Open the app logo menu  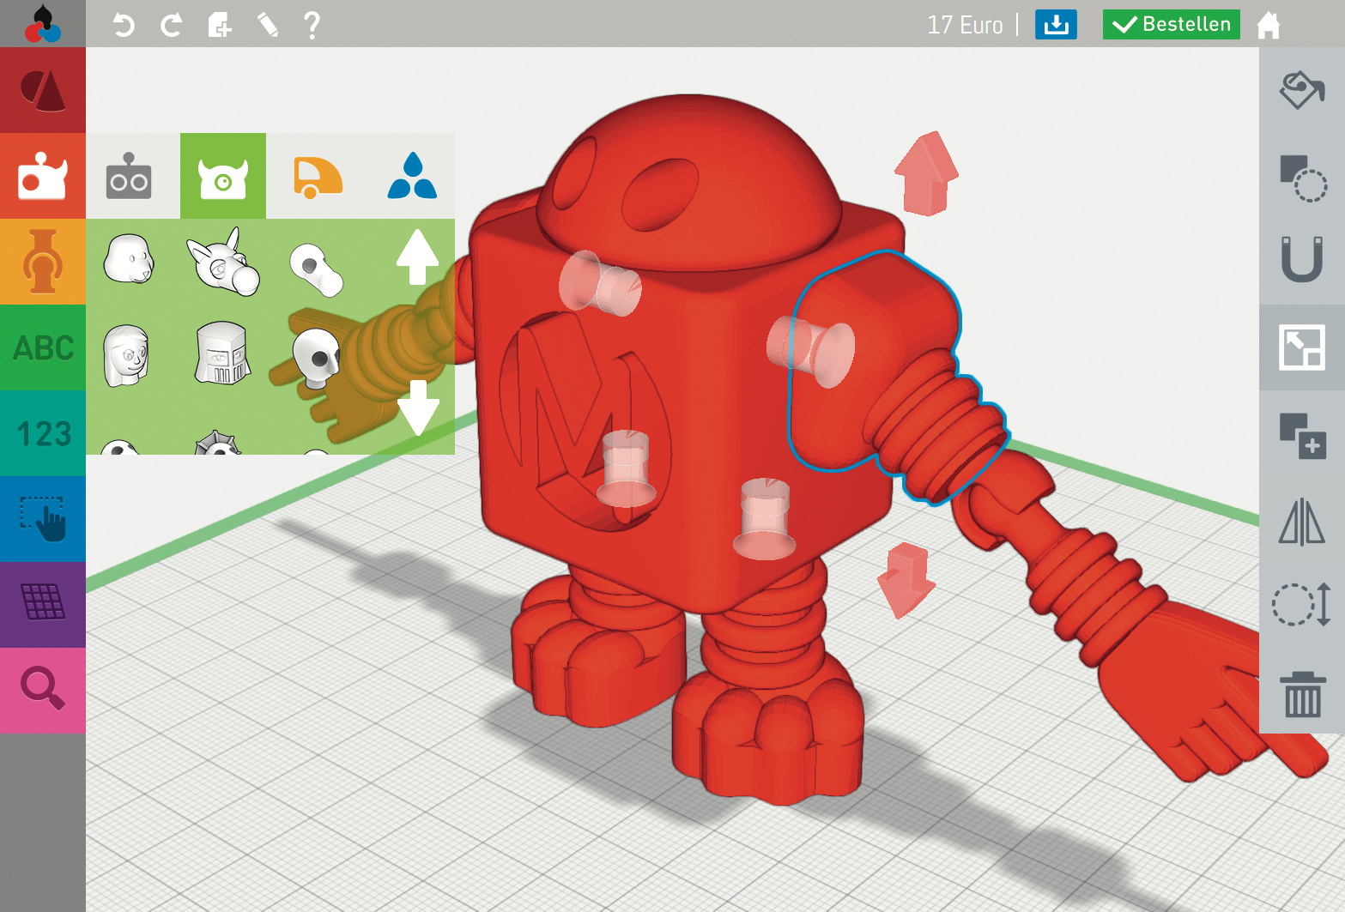click(x=43, y=23)
